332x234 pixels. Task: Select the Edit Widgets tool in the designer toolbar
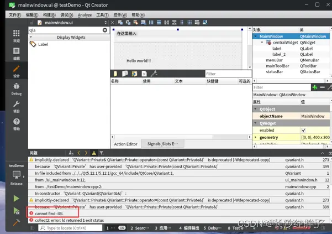pyautogui.click(x=120, y=22)
